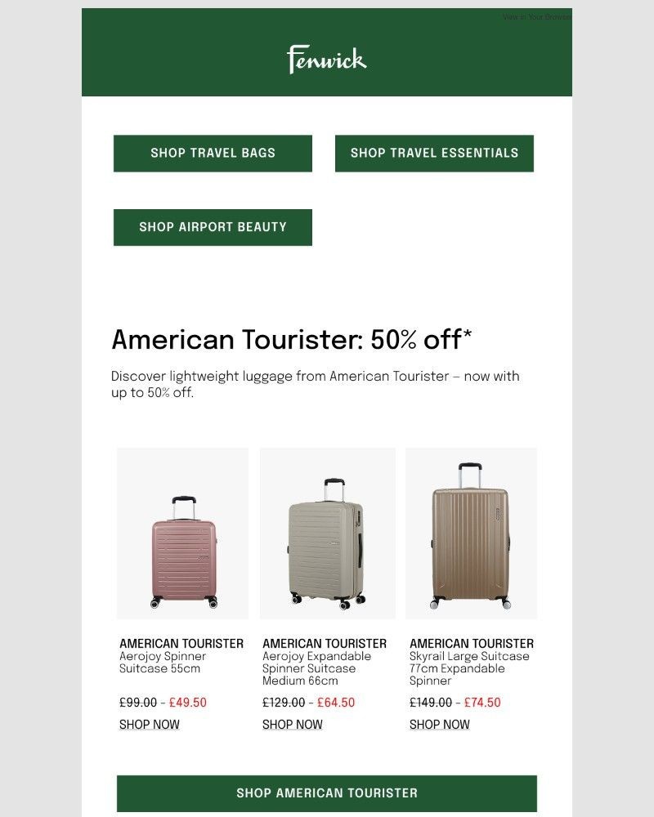Click Shop Now under Aerojoy Spinner 55cm
The height and width of the screenshot is (817, 654).
(149, 724)
